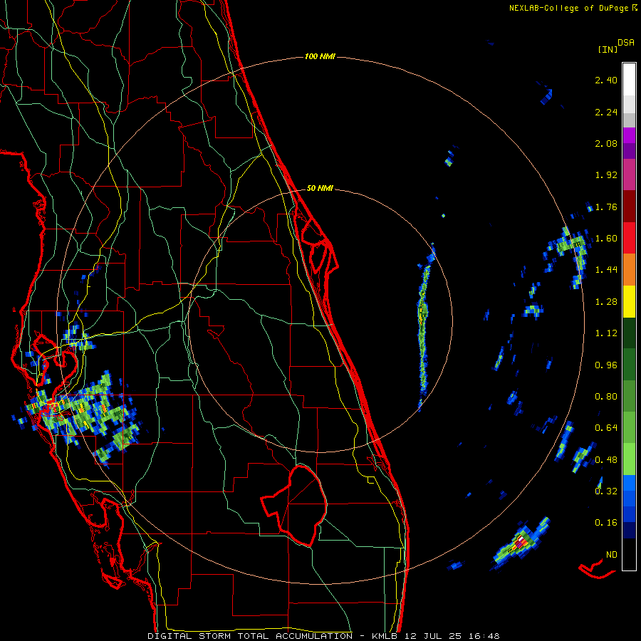Select the ND legend label
The image size is (641, 641).
(x=612, y=555)
